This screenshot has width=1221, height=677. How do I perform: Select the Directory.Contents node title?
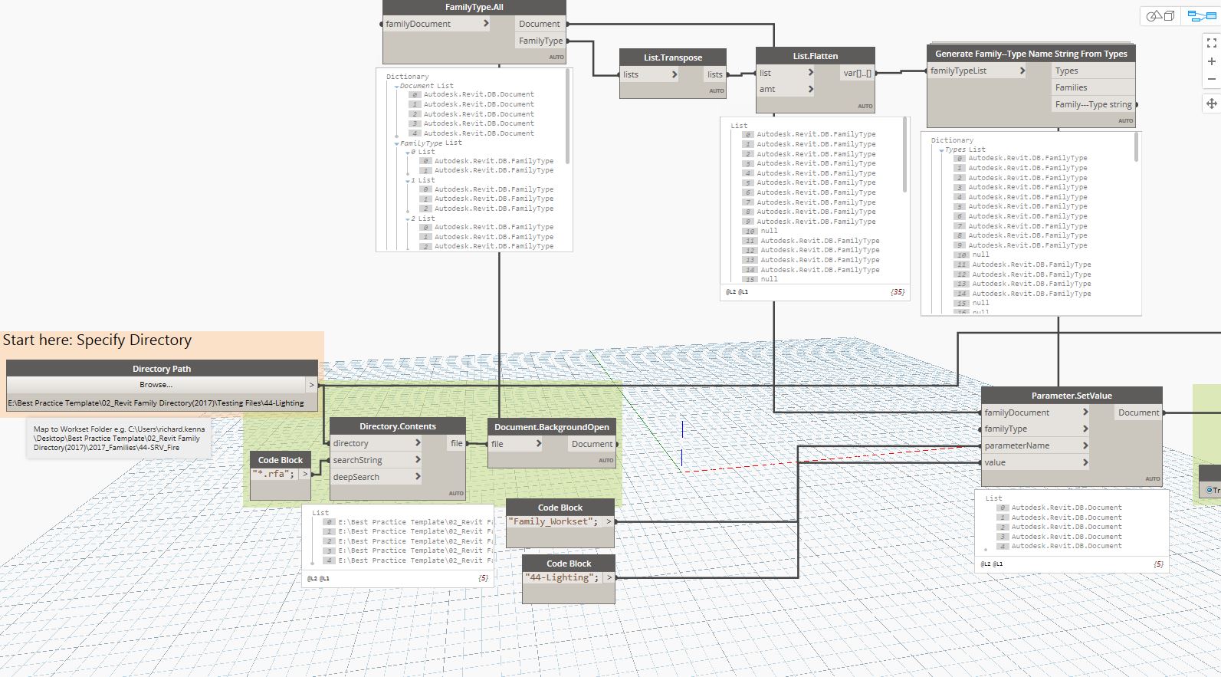(398, 426)
